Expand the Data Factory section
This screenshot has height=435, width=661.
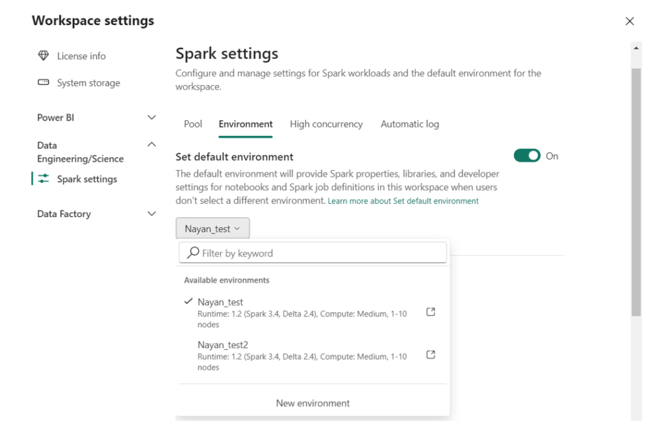click(152, 213)
